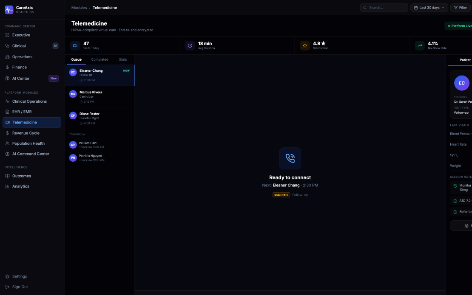
Task: Click the trend arrow icon beside No-Show Rate
Action: click(x=420, y=46)
